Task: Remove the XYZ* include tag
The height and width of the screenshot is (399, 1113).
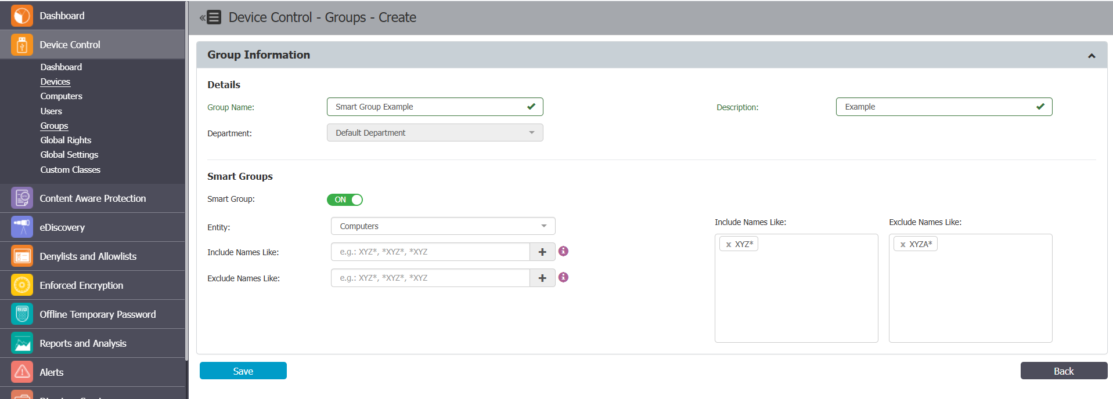Action: point(729,245)
